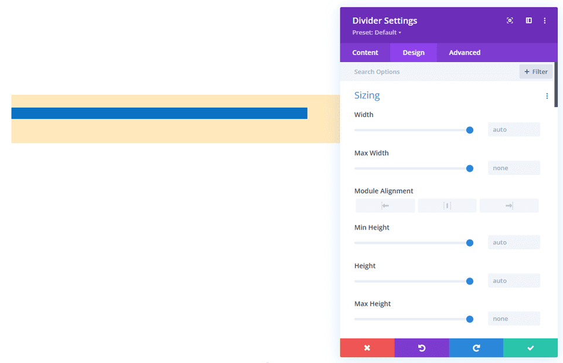Align module to the left
Viewport: 563px width, 363px height.
click(x=385, y=206)
